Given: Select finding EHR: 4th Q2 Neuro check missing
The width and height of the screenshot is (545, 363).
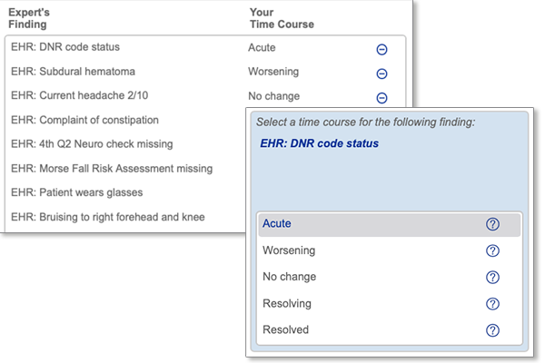Looking at the screenshot, I should pos(92,143).
